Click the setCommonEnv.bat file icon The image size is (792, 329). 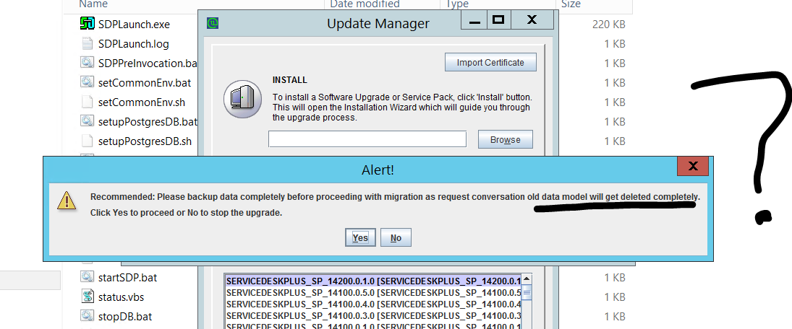(88, 82)
